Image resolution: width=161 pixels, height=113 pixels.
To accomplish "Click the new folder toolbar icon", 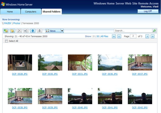I will (6, 31).
